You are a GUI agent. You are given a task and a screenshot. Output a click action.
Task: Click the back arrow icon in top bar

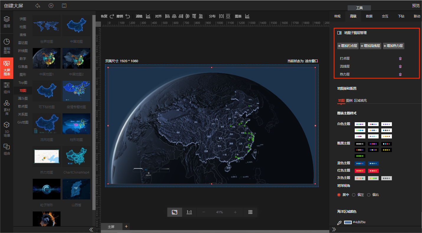(37, 6)
